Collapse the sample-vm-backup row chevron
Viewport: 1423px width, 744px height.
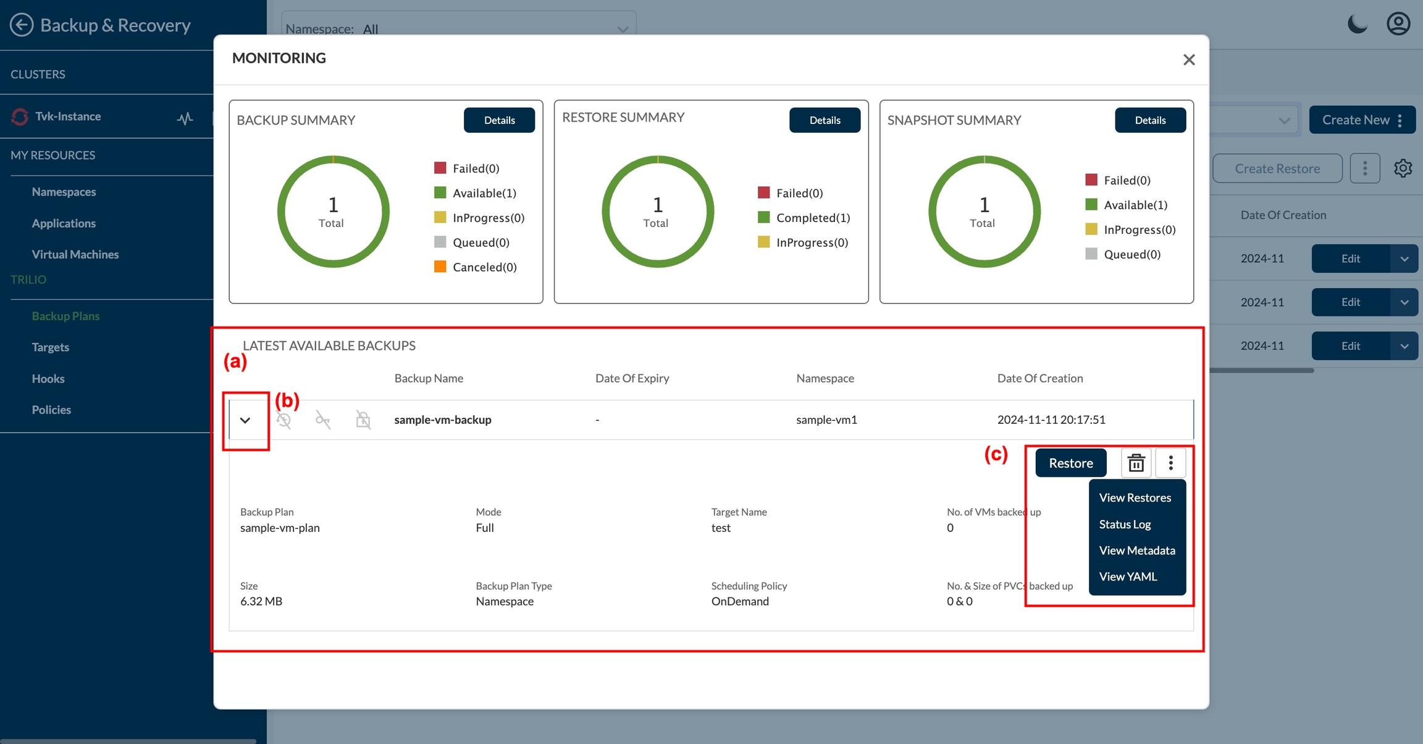tap(245, 420)
